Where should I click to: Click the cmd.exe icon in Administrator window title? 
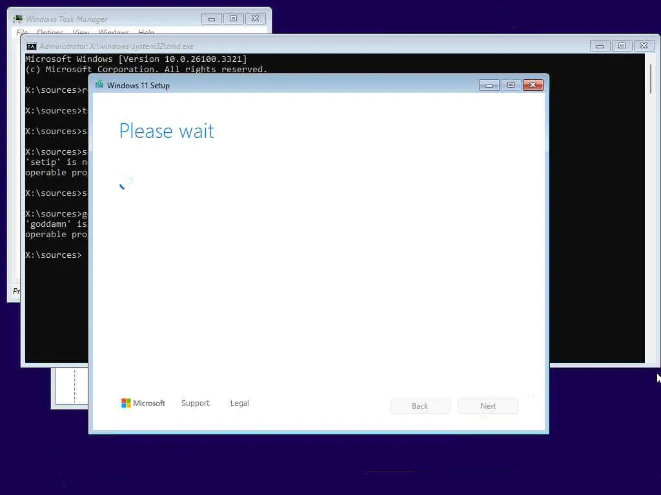coord(31,46)
